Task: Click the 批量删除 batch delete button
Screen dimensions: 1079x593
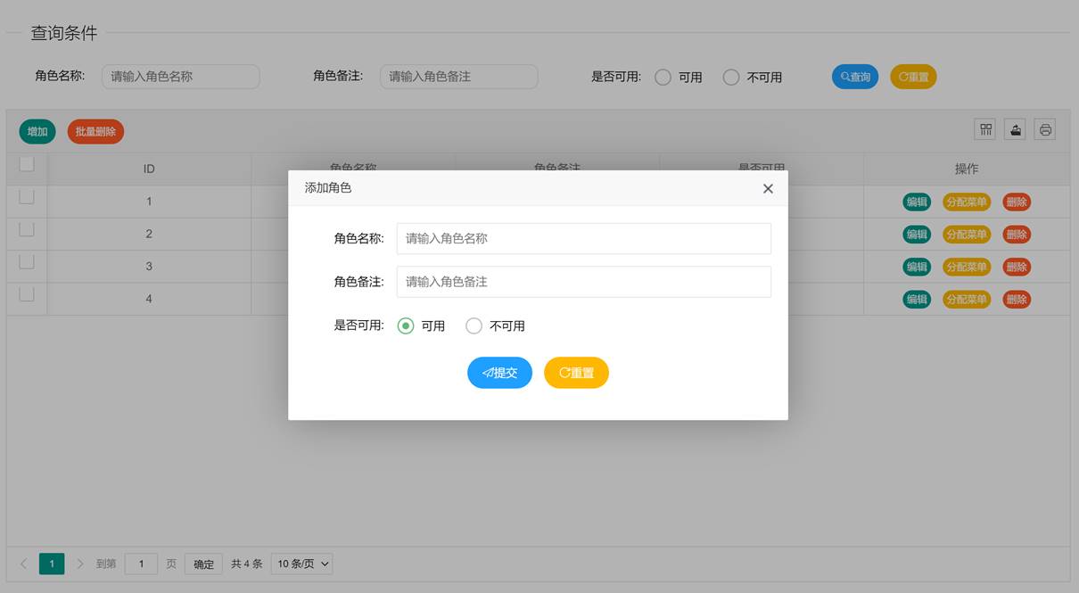Action: (95, 131)
